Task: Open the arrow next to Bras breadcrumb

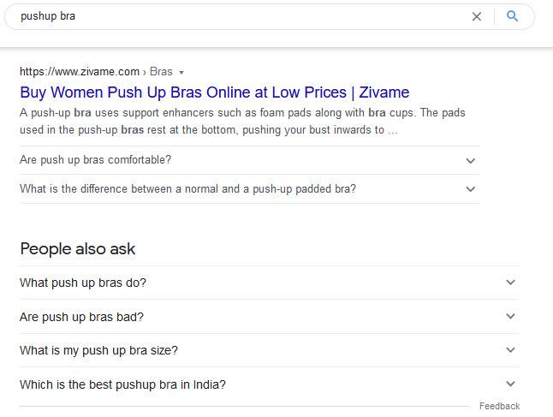Action: coord(181,72)
